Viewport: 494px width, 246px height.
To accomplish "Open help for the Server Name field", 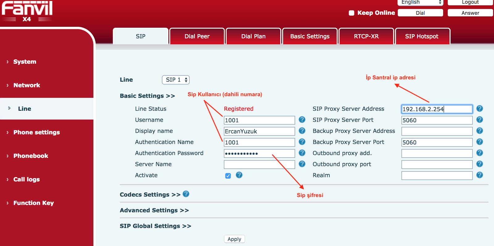I will (x=302, y=164).
